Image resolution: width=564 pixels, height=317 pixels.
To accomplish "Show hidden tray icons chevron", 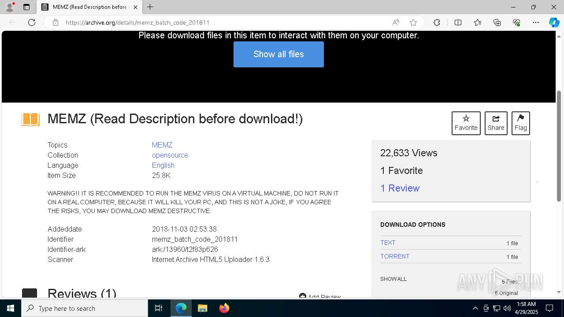I will pyautogui.click(x=475, y=308).
